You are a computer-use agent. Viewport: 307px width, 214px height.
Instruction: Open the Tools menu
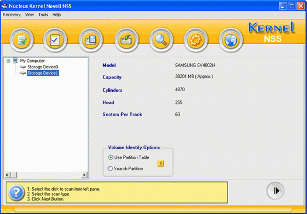click(43, 15)
